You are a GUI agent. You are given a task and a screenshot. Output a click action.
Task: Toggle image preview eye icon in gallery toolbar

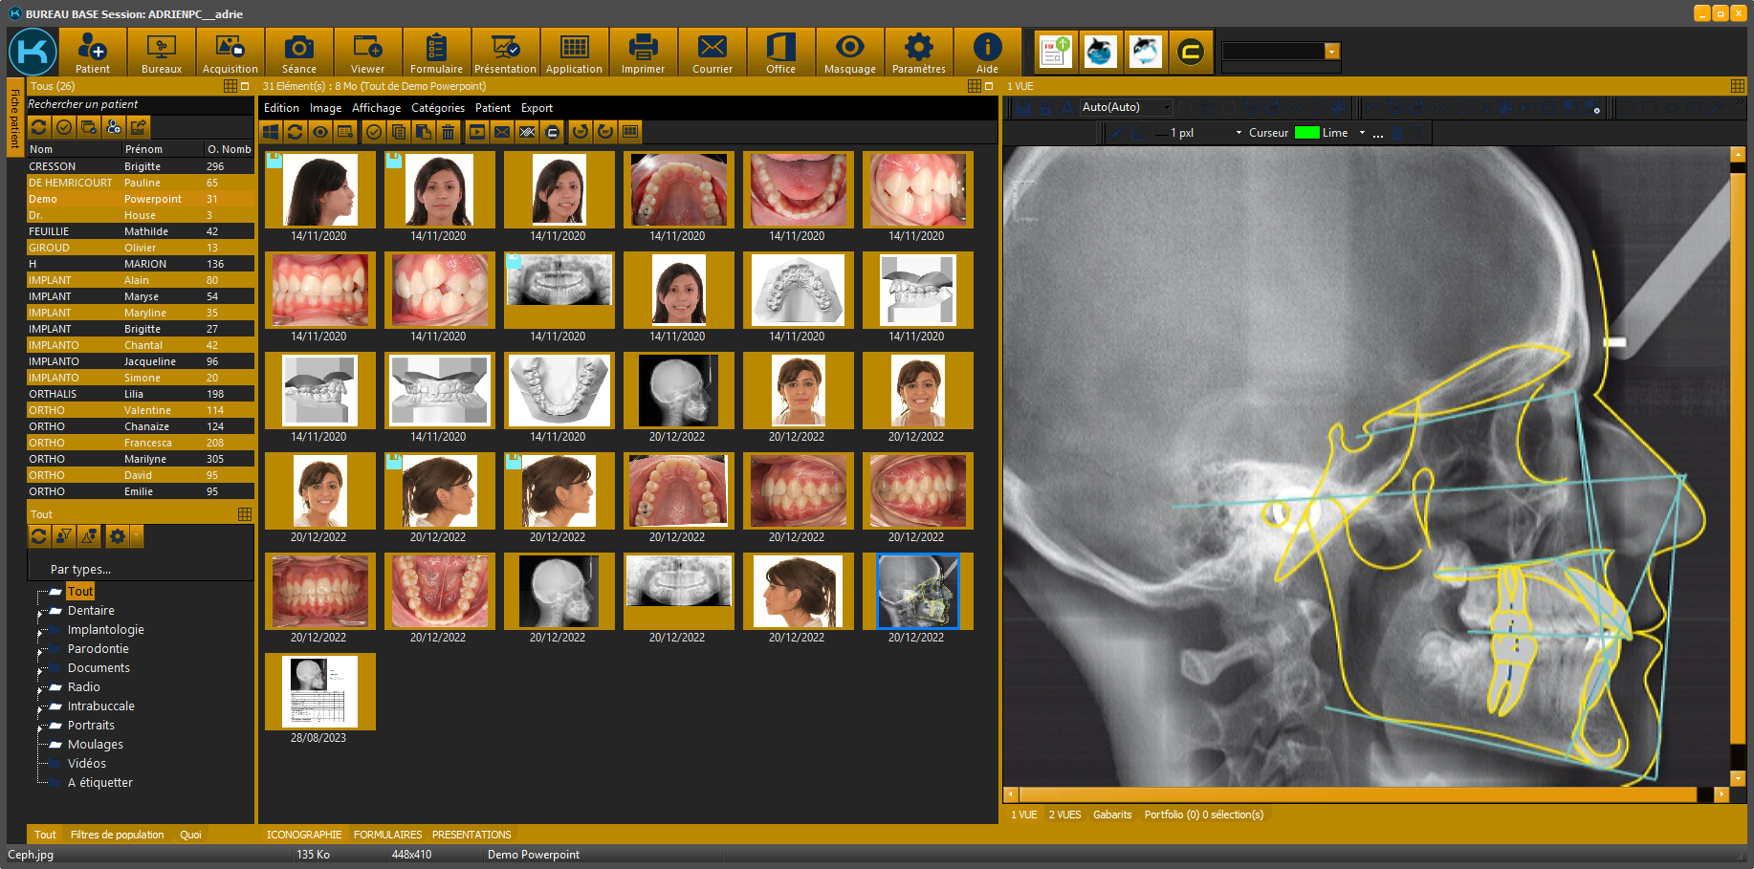(x=320, y=132)
